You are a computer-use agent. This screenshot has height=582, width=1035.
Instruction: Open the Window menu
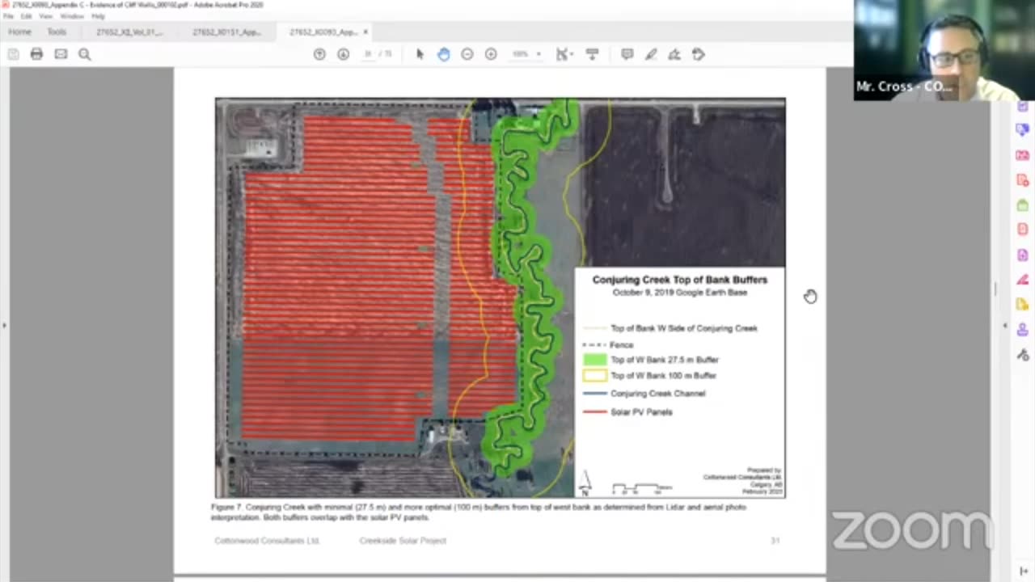[72, 16]
